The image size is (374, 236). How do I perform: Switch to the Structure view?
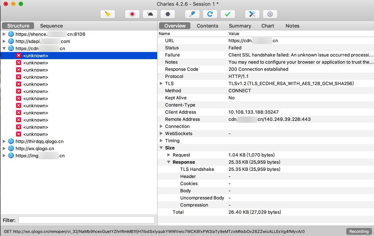tap(18, 26)
